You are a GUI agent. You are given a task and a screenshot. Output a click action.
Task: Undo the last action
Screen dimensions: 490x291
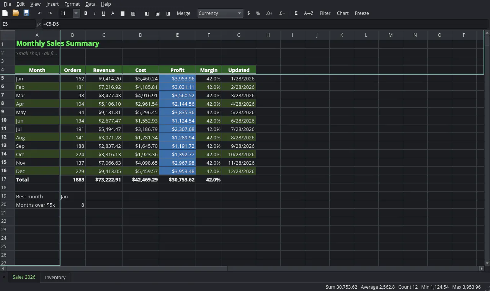(39, 13)
